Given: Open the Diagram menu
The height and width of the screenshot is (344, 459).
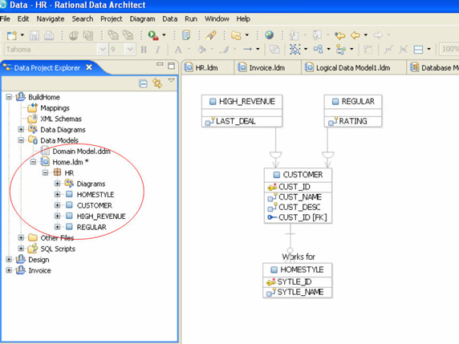Looking at the screenshot, I should click(x=143, y=19).
